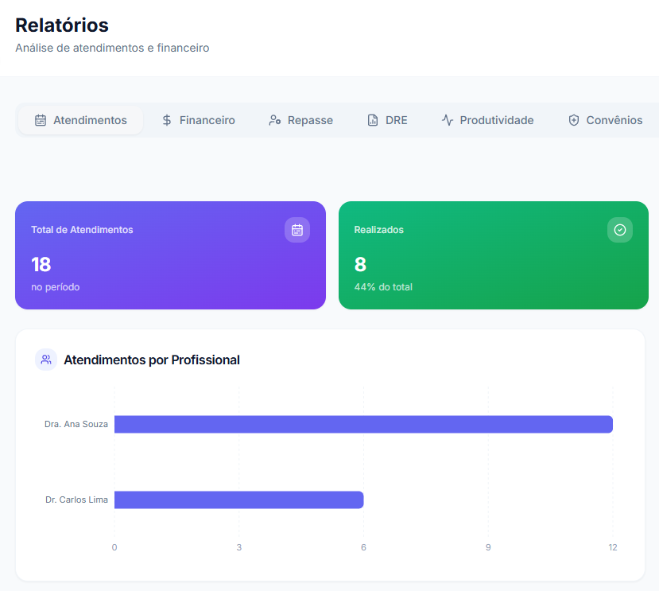Click the calendar icon on Atendimentos tab

click(41, 120)
